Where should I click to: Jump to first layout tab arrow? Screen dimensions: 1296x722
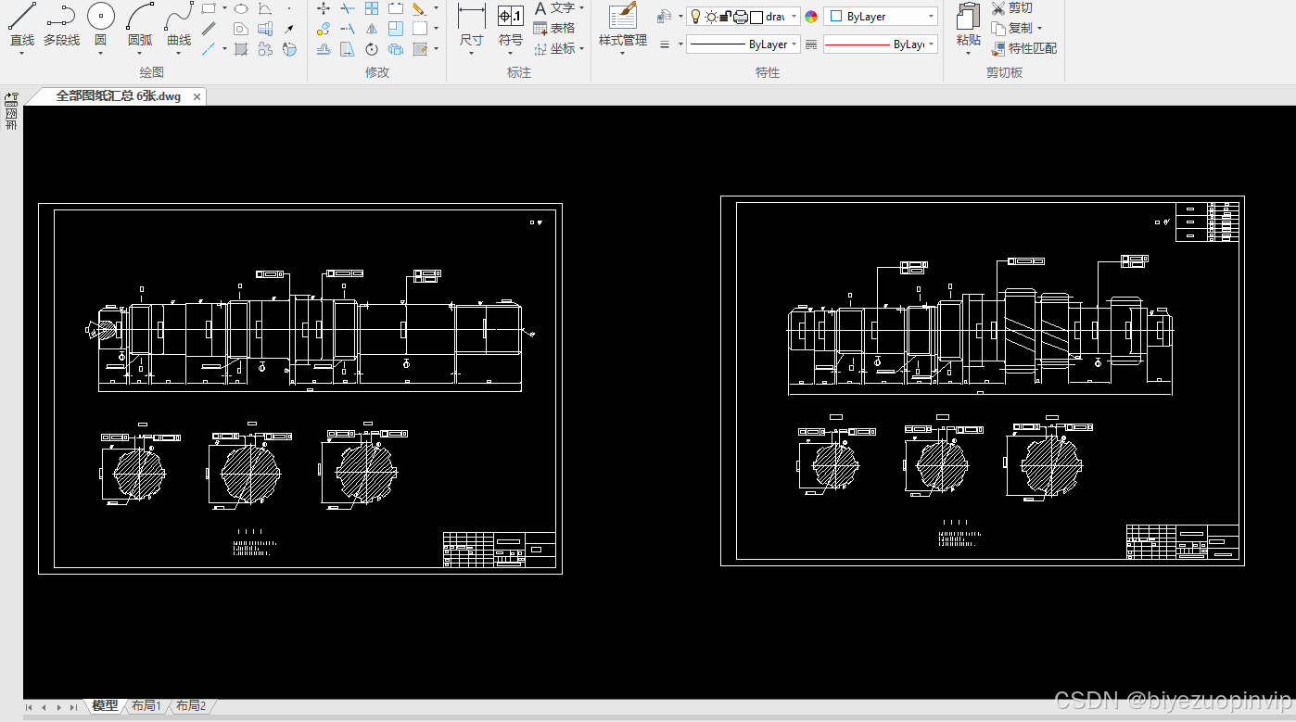coord(29,707)
